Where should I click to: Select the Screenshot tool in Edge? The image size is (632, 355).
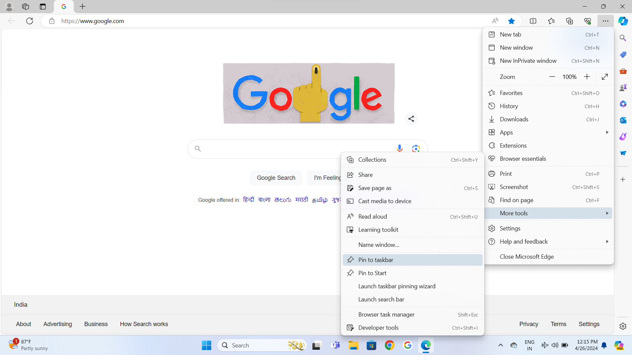(514, 187)
